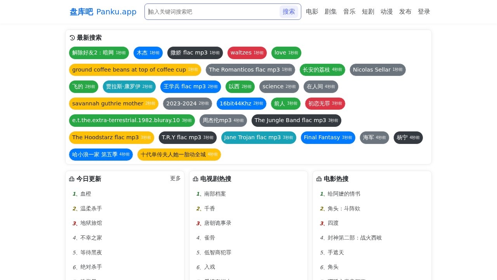This screenshot has height=280, width=497.
Task: Select Jane Trojan flac mp3 tag
Action: [x=259, y=138]
